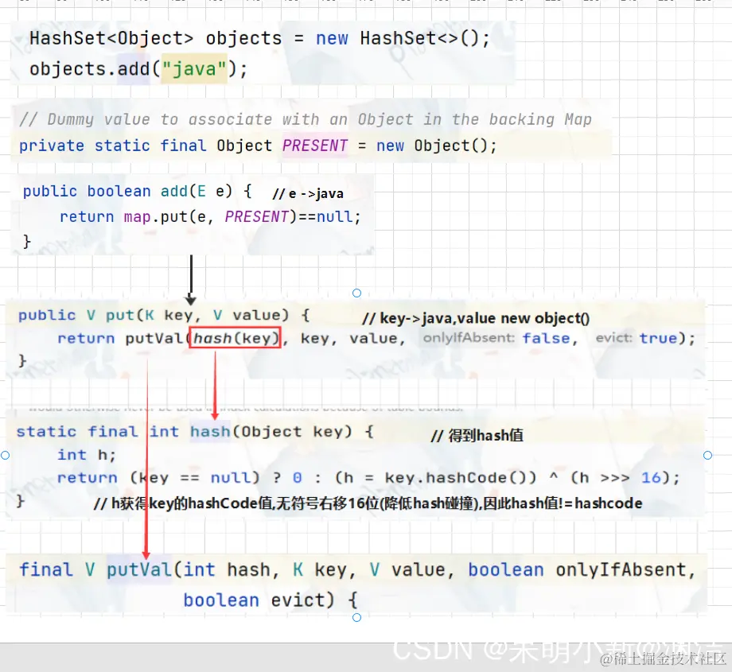Select the selection handle above the put method
This screenshot has width=732, height=672.
[x=356, y=293]
